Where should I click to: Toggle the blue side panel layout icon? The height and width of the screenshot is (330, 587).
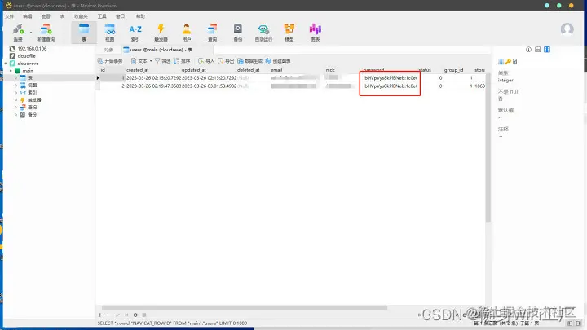click(547, 50)
